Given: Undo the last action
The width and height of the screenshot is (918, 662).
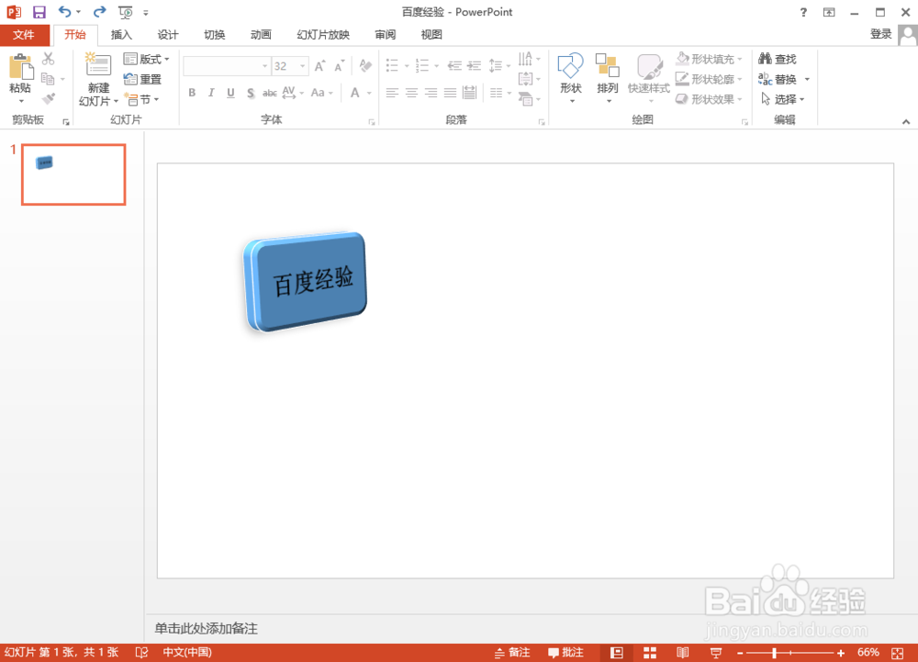Looking at the screenshot, I should [x=64, y=12].
